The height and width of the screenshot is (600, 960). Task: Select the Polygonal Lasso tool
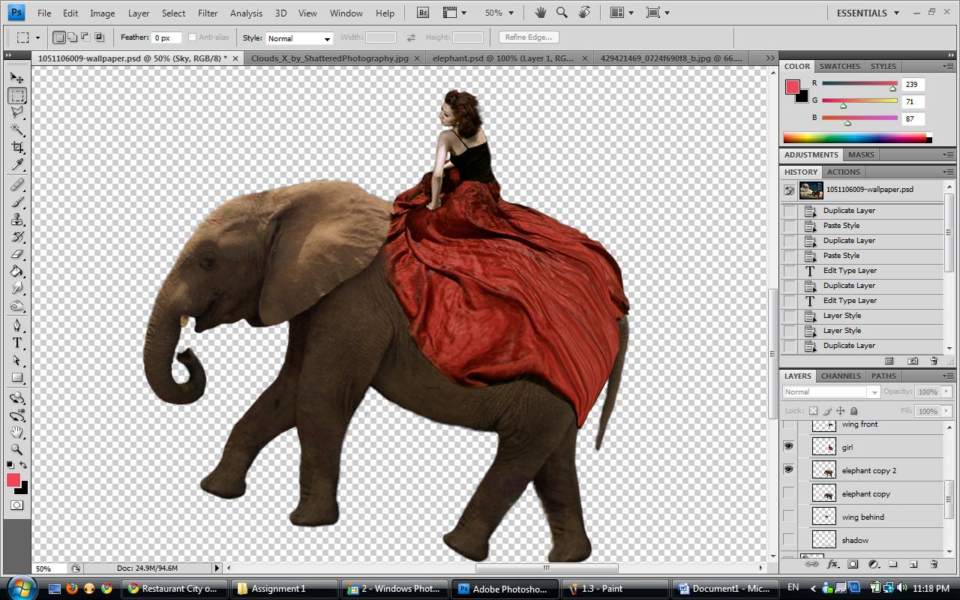[x=17, y=112]
